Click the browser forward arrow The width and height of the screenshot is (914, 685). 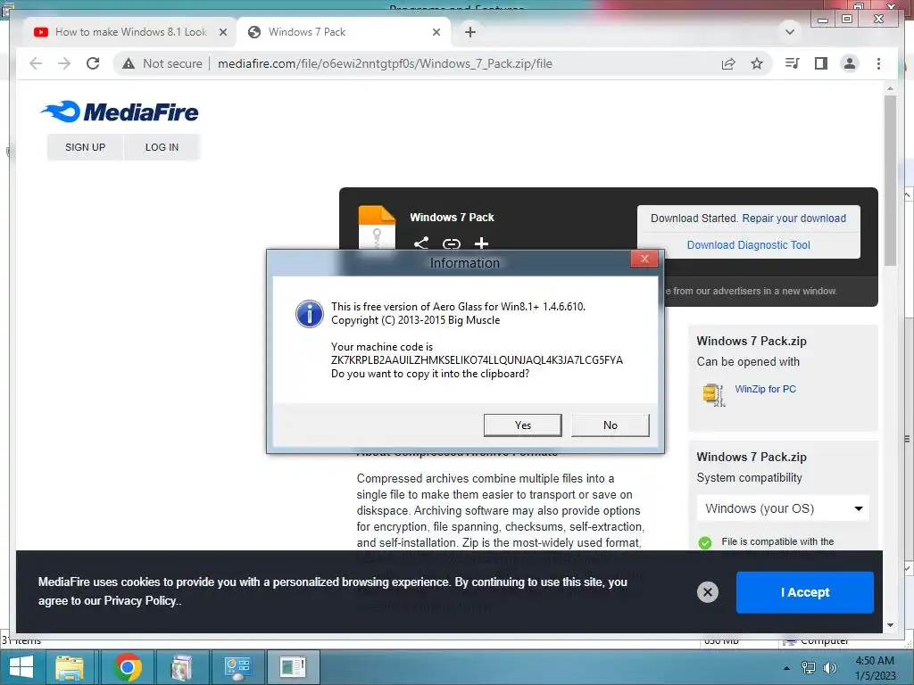point(64,63)
